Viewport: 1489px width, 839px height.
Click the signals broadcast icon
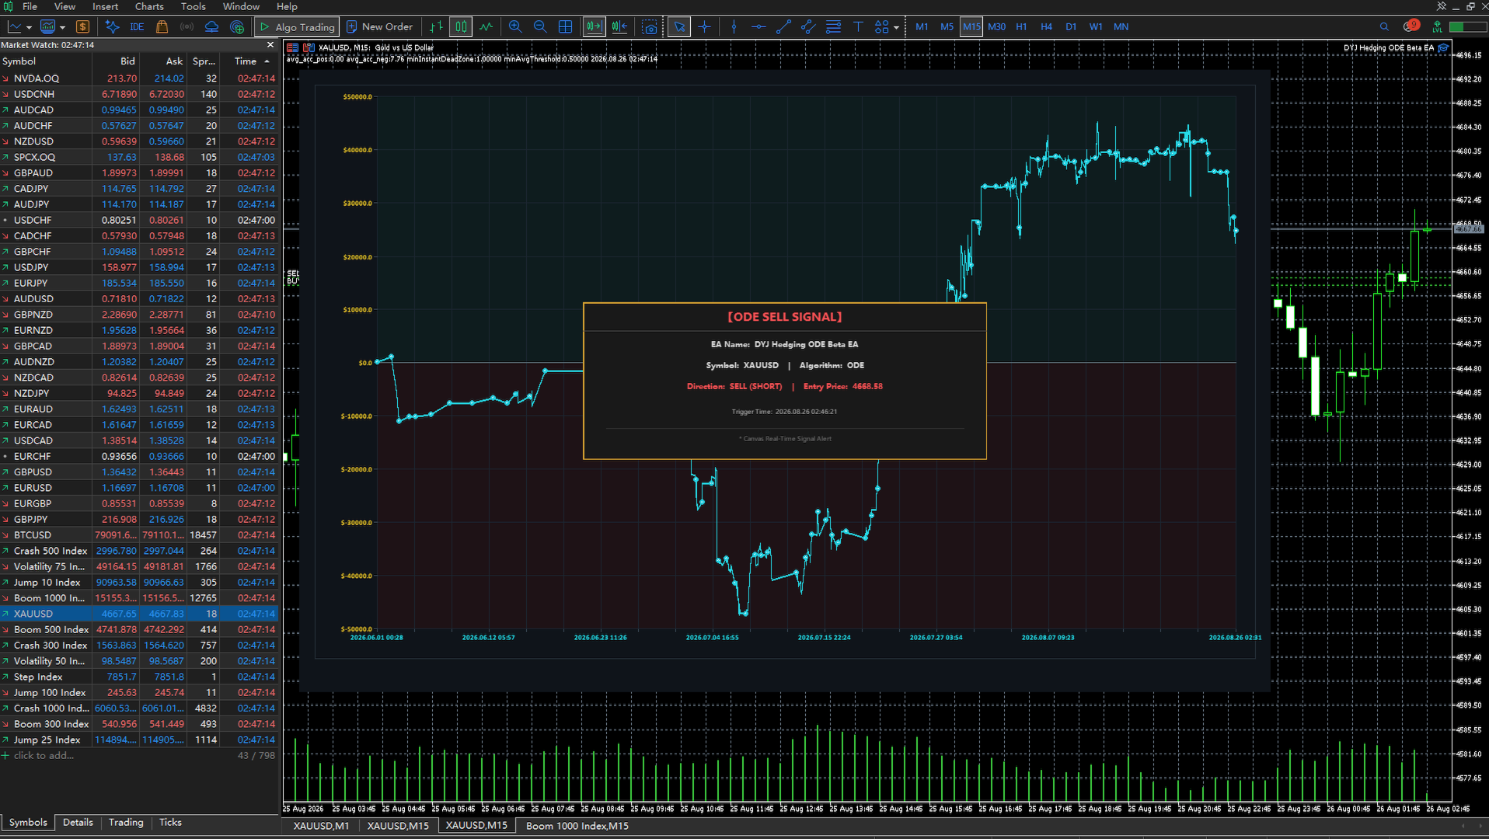[x=187, y=26]
